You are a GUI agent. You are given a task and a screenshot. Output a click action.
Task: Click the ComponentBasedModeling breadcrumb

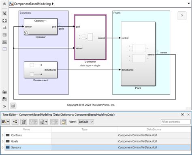(32, 4)
